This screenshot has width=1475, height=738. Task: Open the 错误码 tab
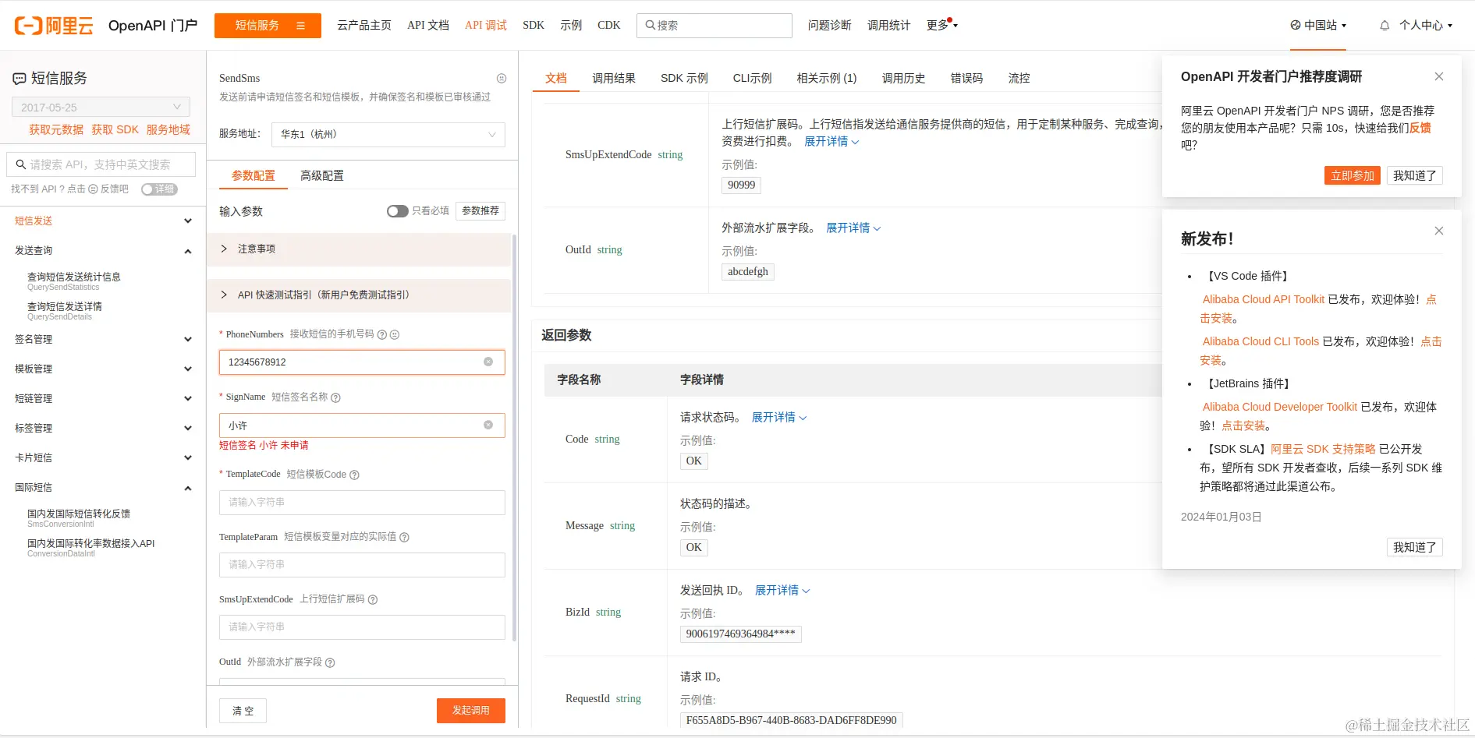pyautogui.click(x=966, y=78)
